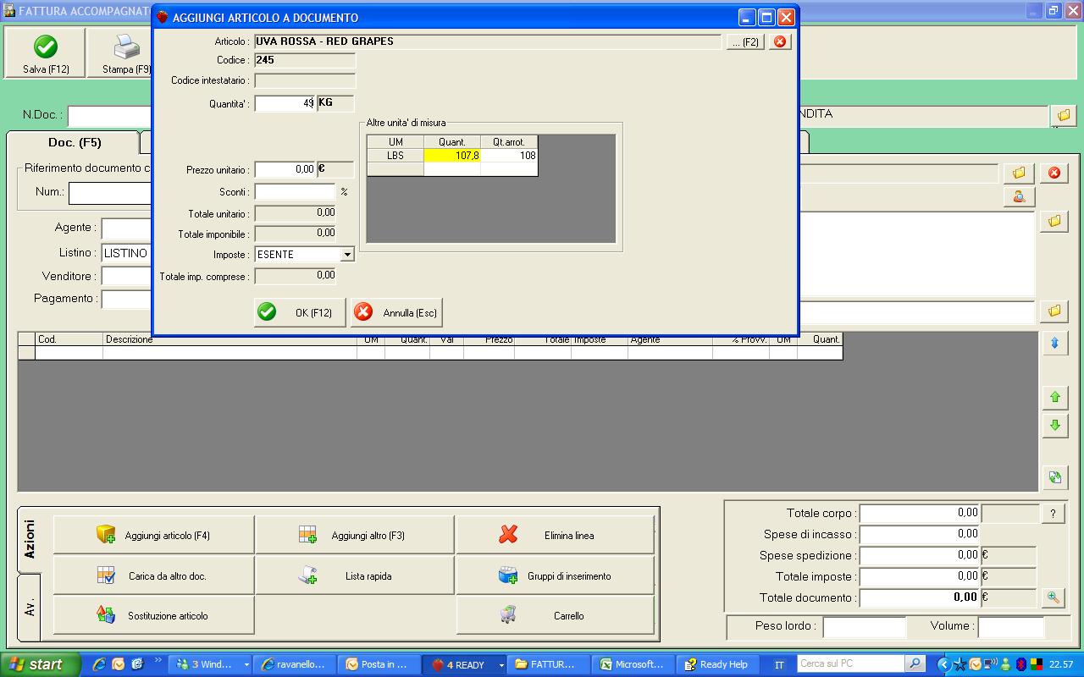Clear the Articolo field with red X

(780, 41)
